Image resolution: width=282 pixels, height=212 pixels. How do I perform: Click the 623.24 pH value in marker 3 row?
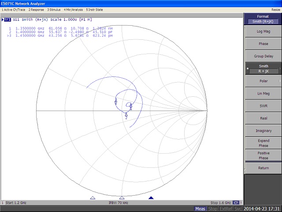pos(103,36)
